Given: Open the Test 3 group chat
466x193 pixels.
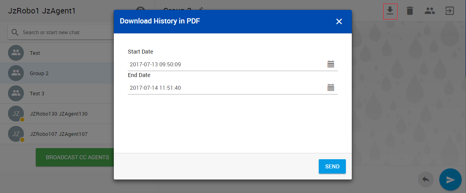Looking at the screenshot, I should tap(56, 94).
